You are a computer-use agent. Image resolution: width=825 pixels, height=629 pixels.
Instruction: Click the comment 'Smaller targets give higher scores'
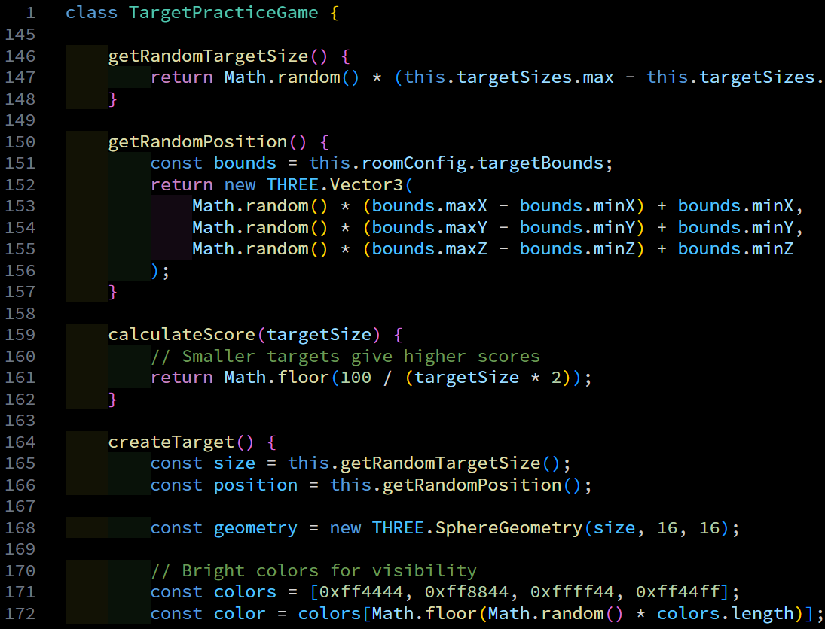point(345,357)
